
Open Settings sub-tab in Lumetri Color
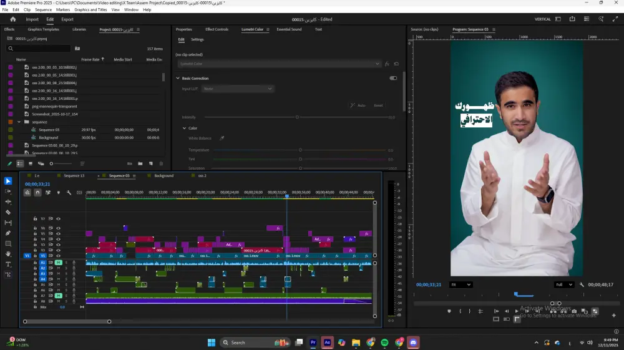[x=197, y=39]
